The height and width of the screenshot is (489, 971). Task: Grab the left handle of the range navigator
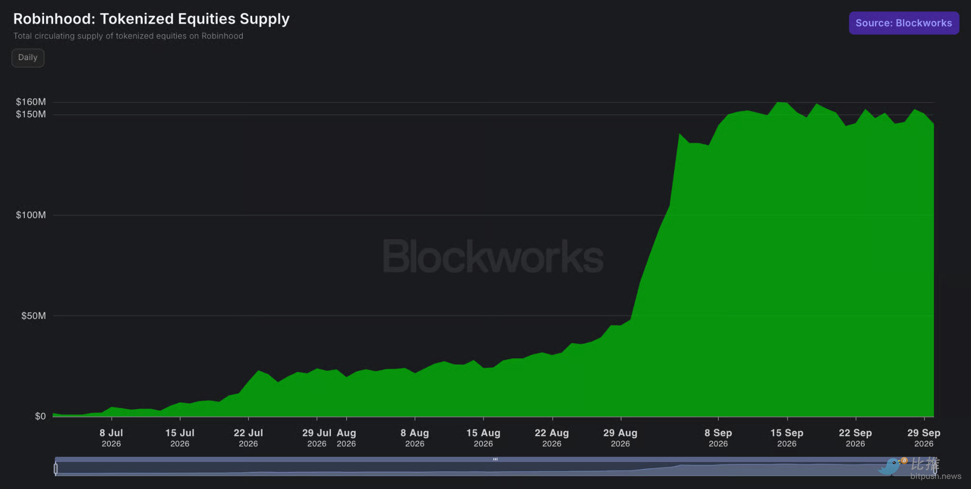coord(56,469)
